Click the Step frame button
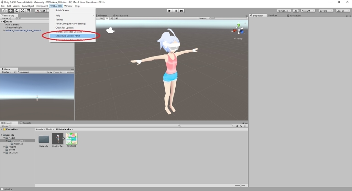 181,11
